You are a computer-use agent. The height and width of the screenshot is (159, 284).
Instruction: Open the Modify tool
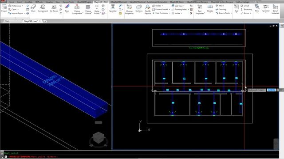click(x=210, y=8)
